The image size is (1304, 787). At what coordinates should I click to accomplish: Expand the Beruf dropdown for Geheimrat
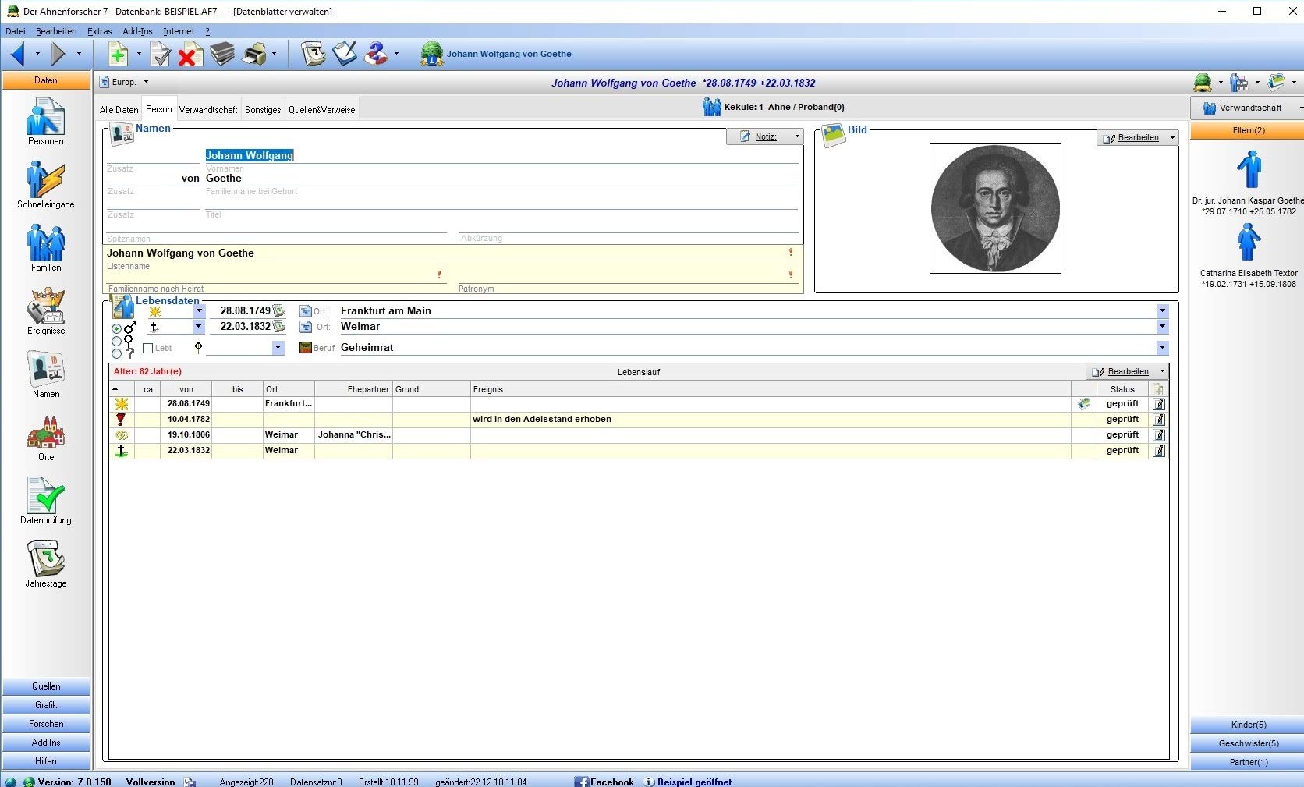point(1162,348)
